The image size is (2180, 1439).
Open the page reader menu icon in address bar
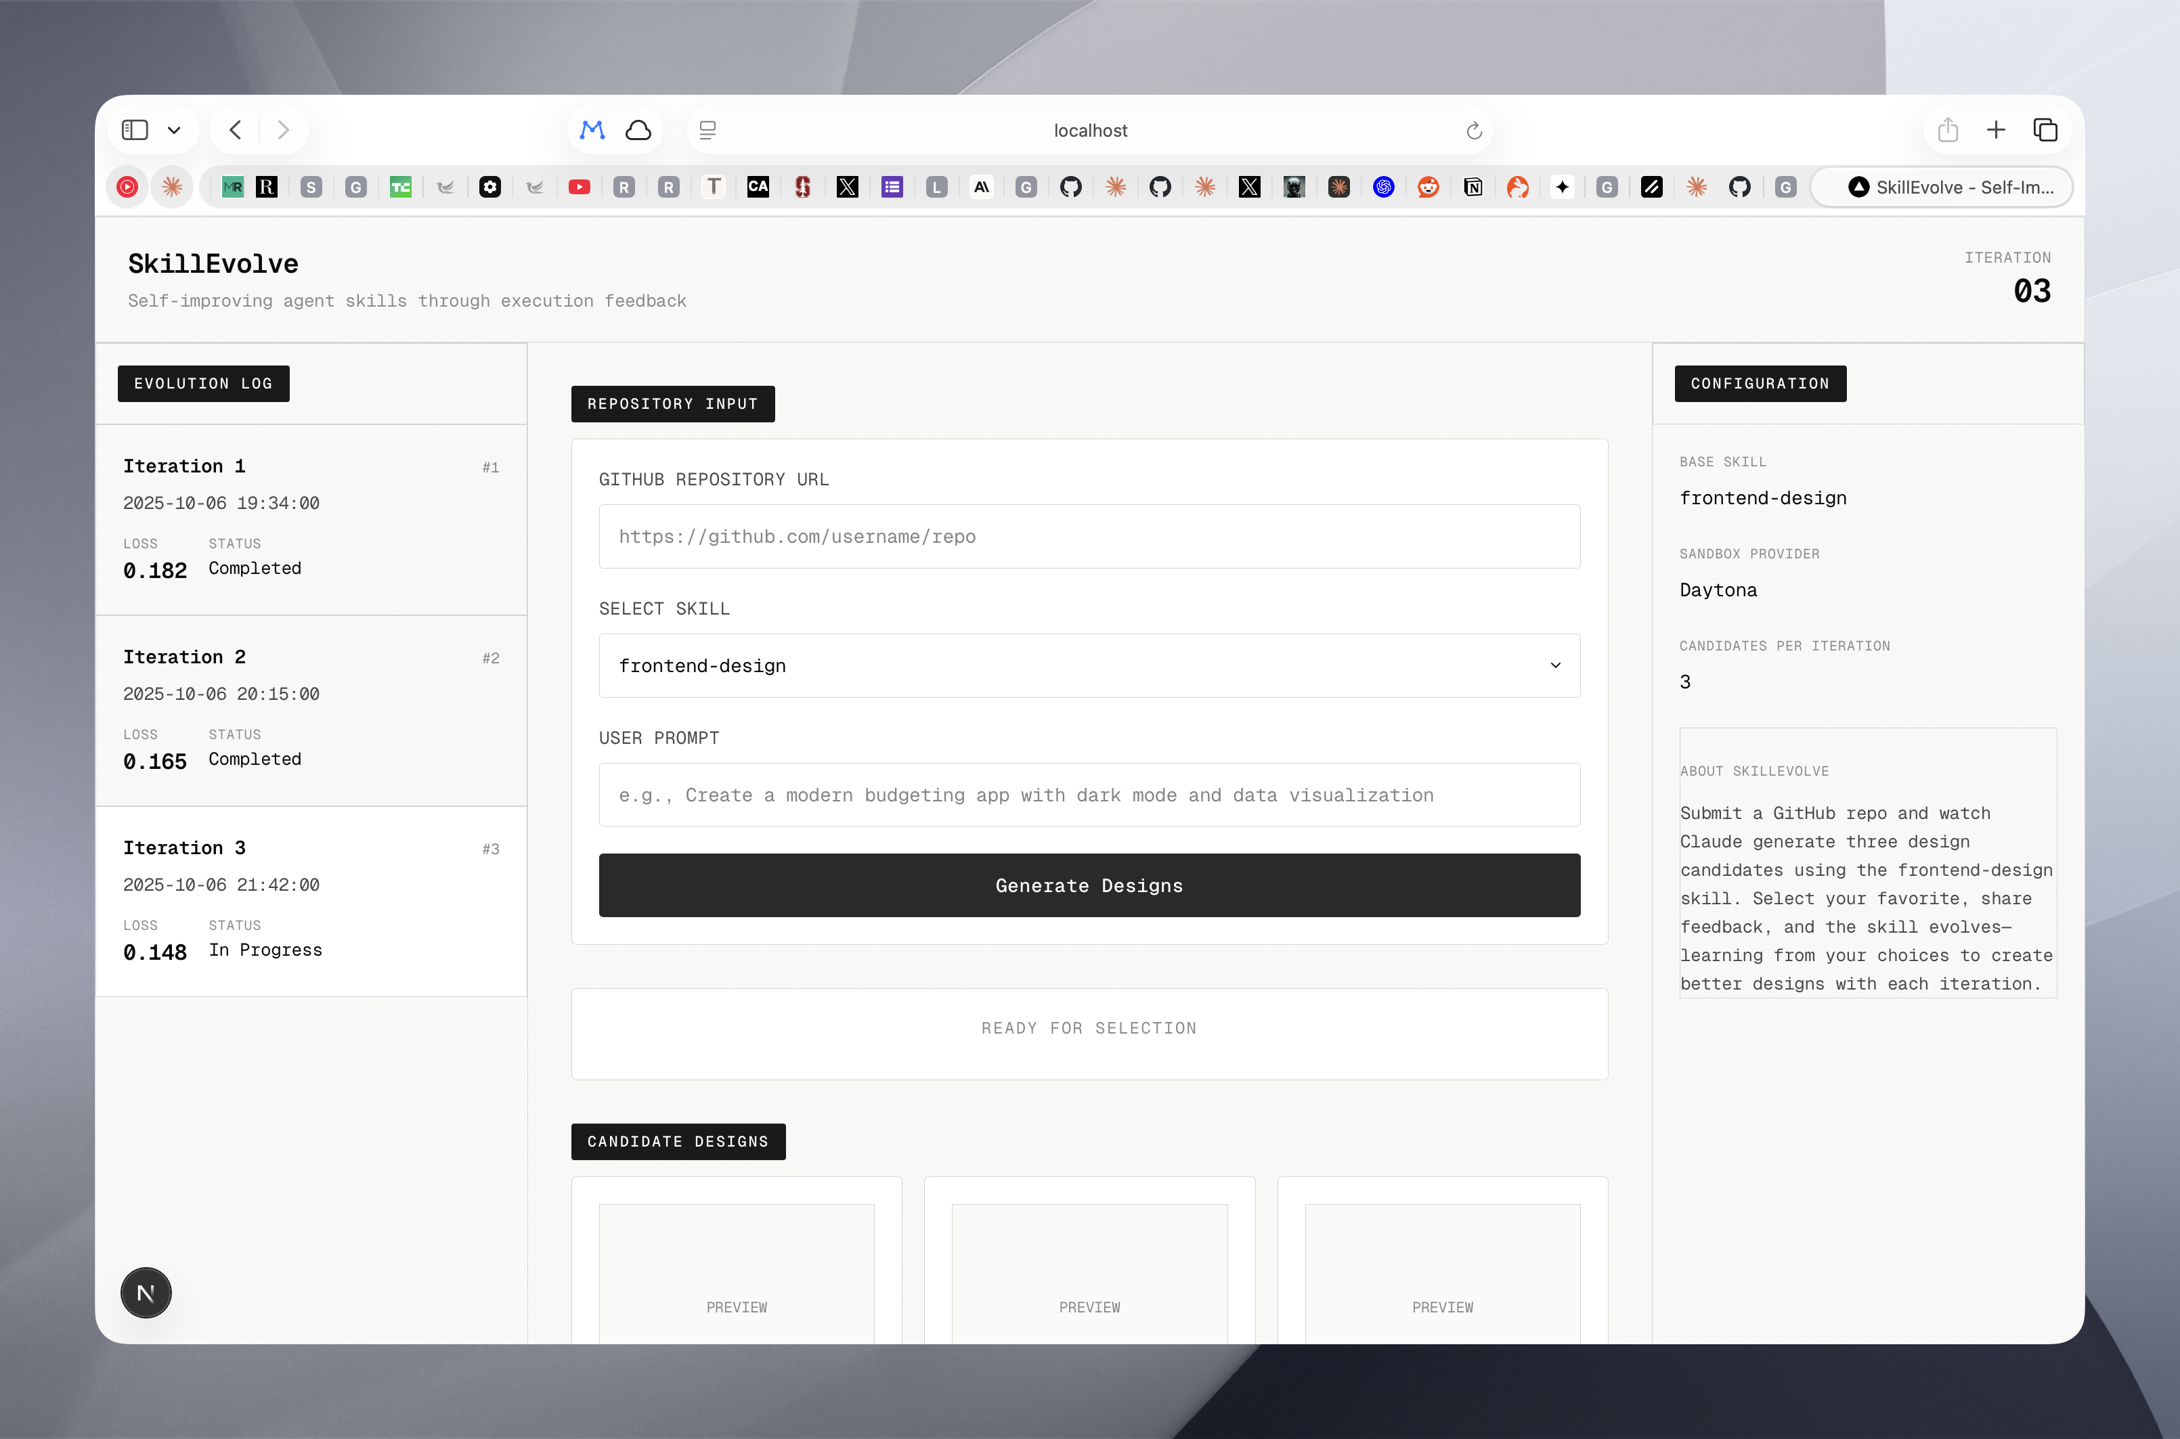tap(707, 131)
